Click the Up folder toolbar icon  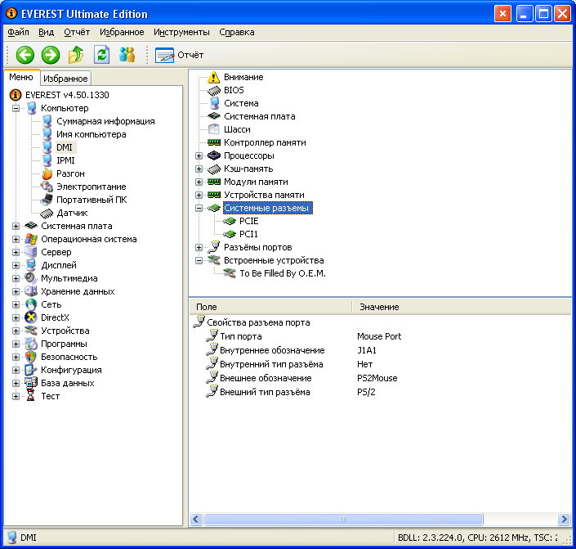76,55
